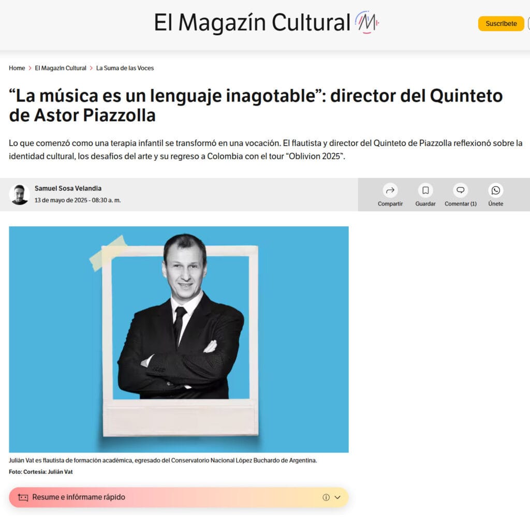Click the author's round avatar photo
Image resolution: width=530 pixels, height=530 pixels.
point(20,195)
